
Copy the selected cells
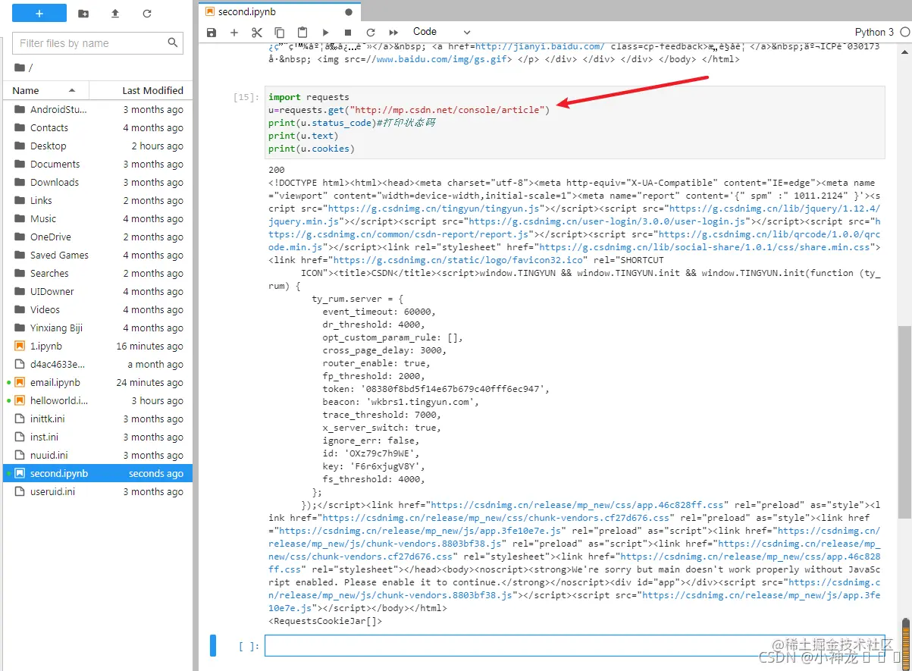(x=280, y=33)
